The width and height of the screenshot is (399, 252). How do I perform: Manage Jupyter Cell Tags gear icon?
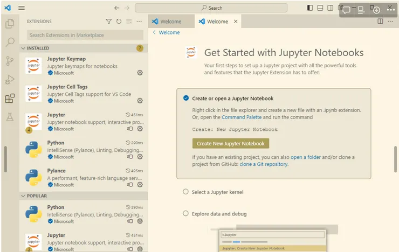tap(140, 101)
